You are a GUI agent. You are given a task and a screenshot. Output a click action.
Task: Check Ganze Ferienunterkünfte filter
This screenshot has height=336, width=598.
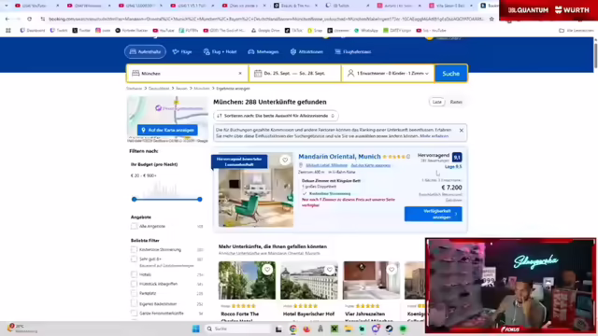(x=134, y=314)
